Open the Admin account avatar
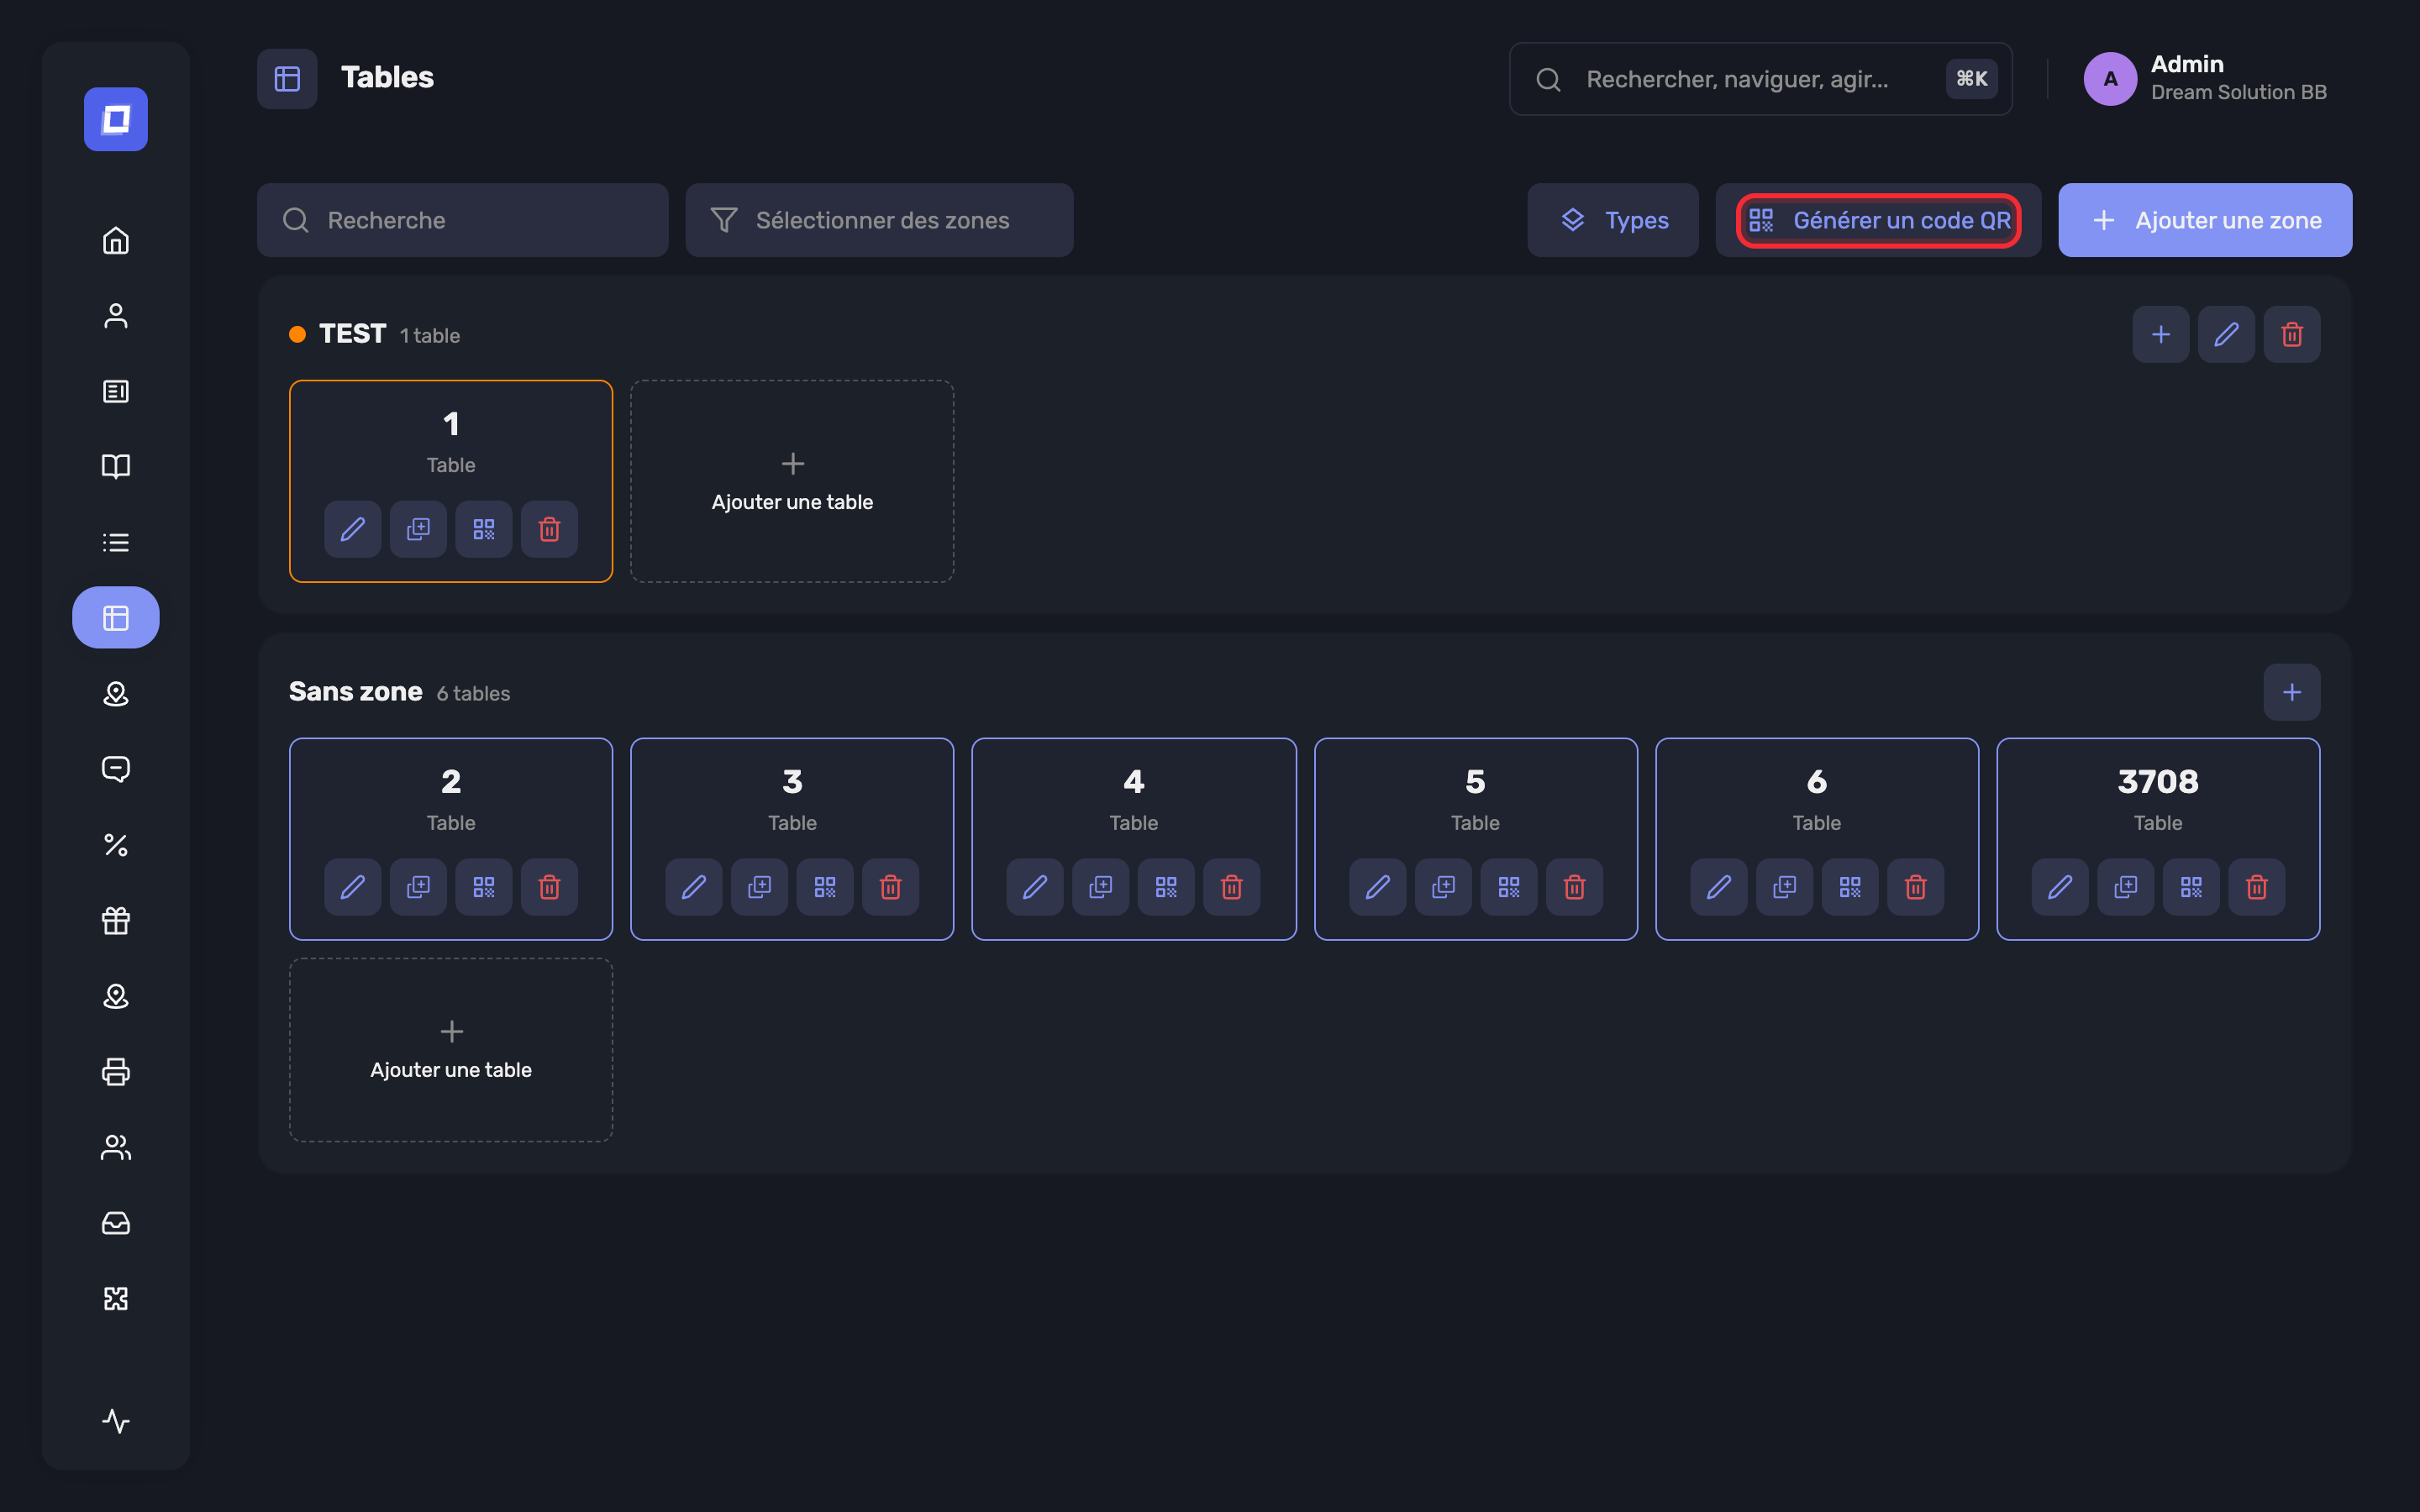Screen dimensions: 2420x1512 click(2110, 79)
